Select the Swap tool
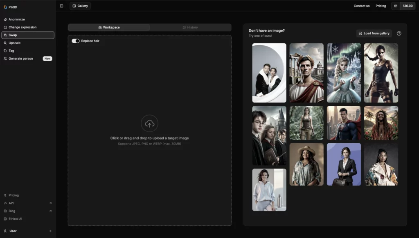 point(14,35)
